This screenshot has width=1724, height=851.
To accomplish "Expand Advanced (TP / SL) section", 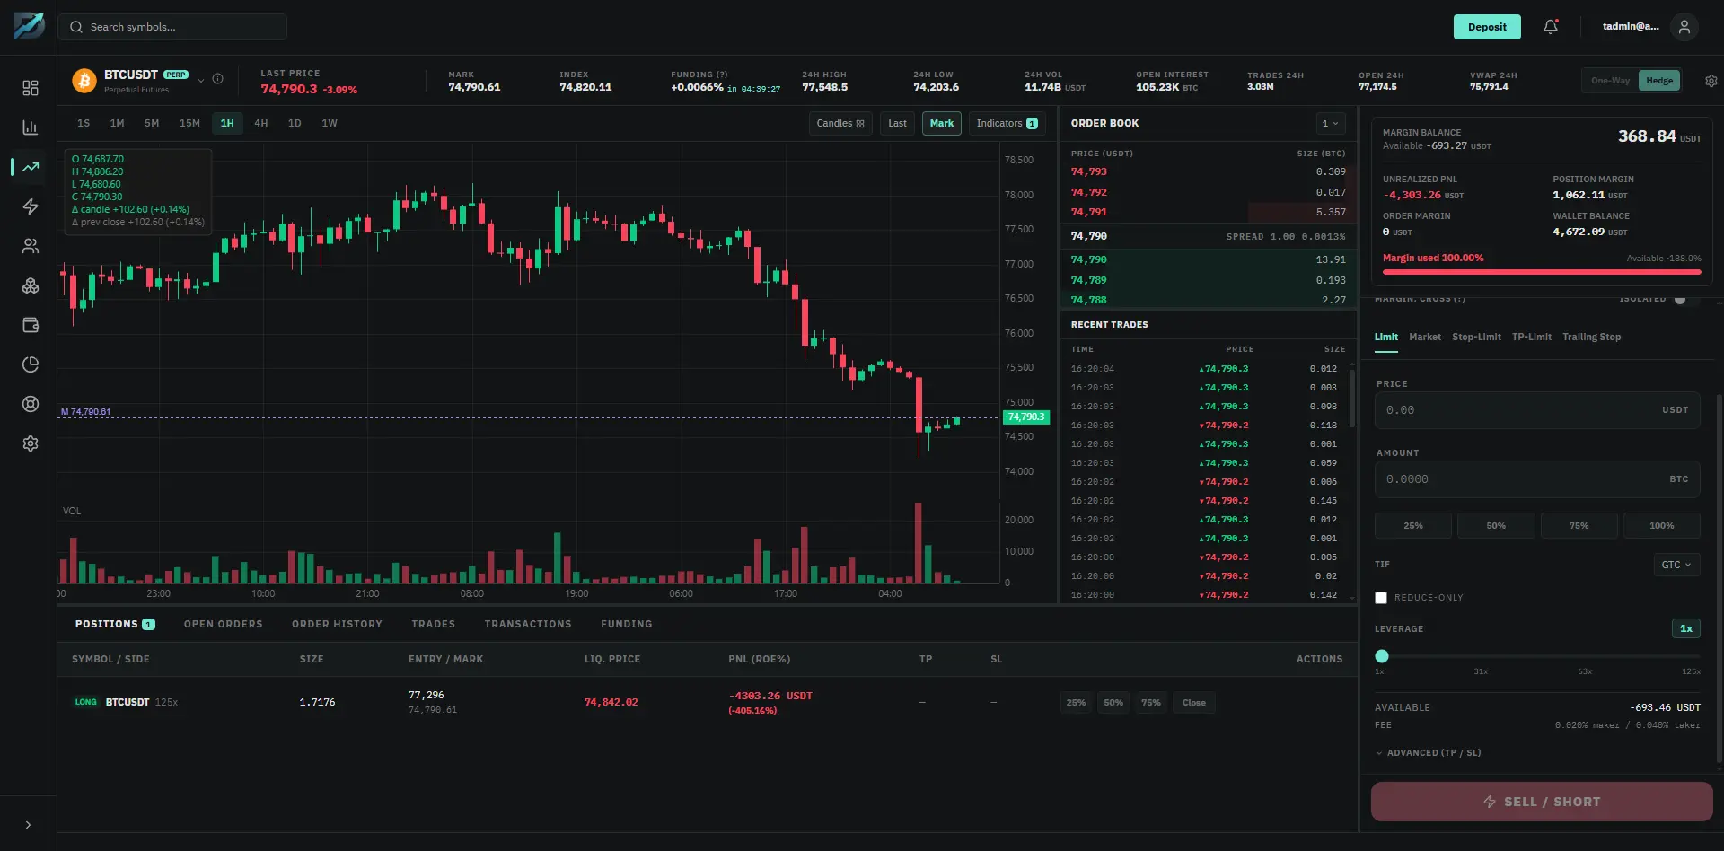I will (x=1428, y=753).
